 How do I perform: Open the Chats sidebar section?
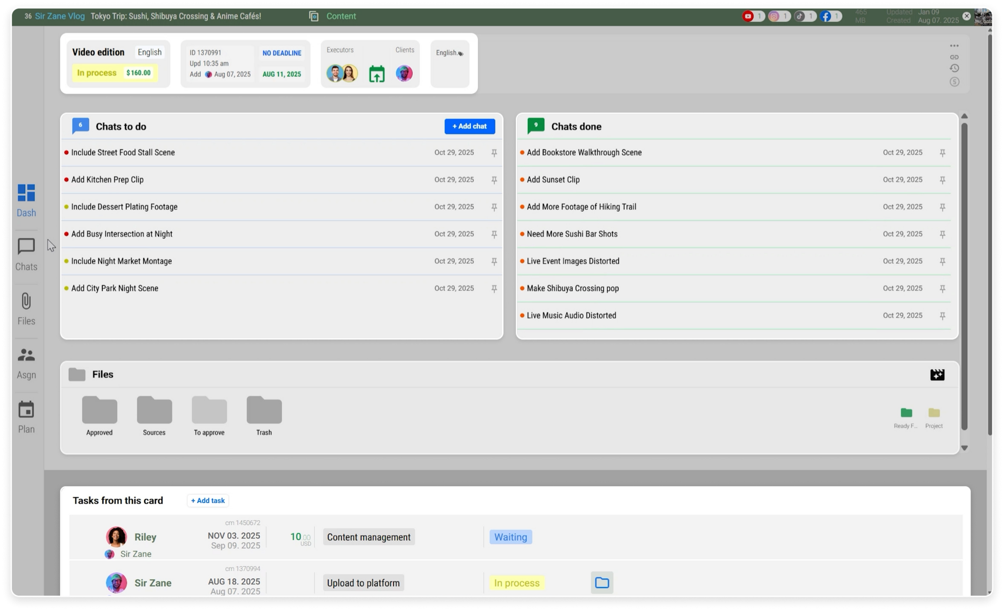(26, 254)
